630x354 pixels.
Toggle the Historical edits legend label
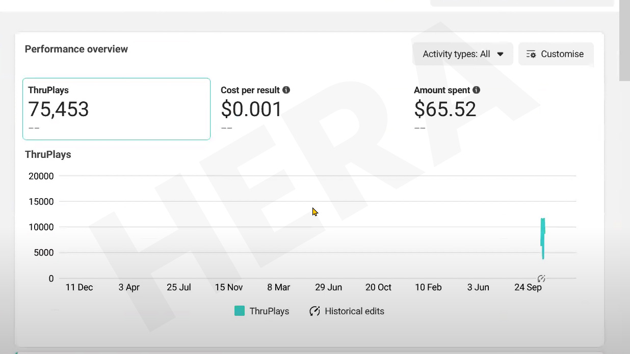tap(354, 311)
